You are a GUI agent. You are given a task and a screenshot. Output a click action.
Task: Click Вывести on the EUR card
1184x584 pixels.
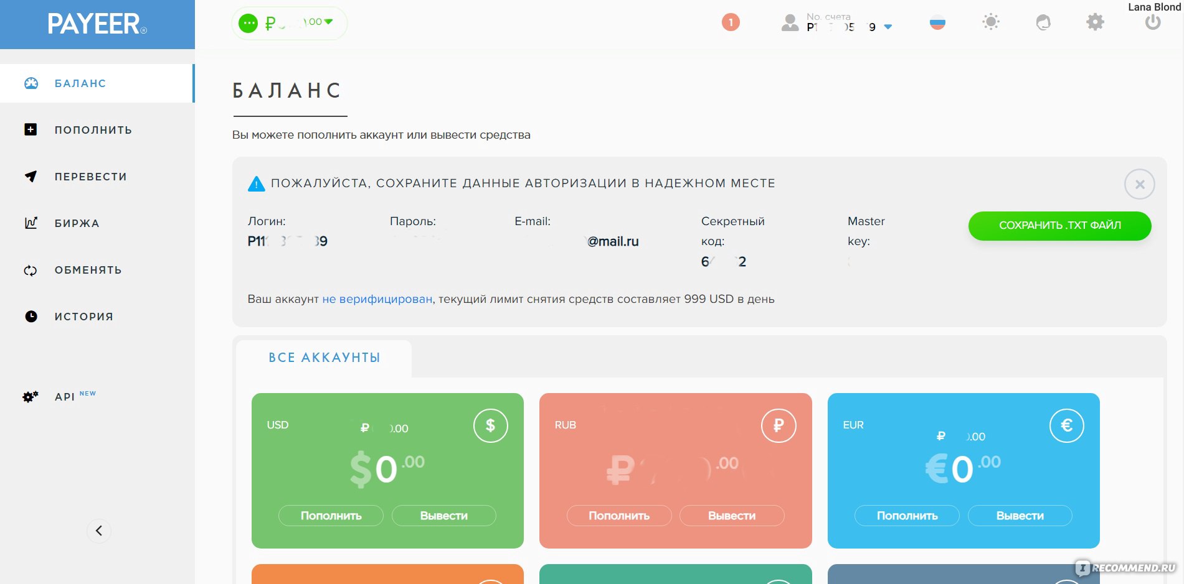[1020, 516]
